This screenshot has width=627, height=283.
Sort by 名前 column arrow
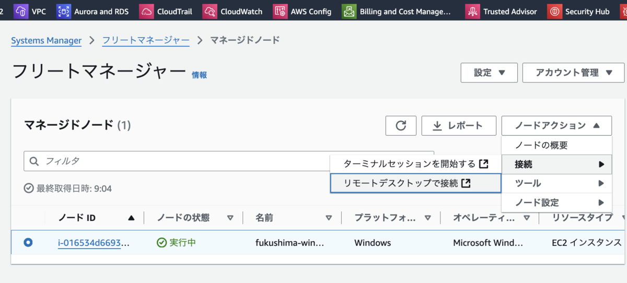tap(329, 218)
